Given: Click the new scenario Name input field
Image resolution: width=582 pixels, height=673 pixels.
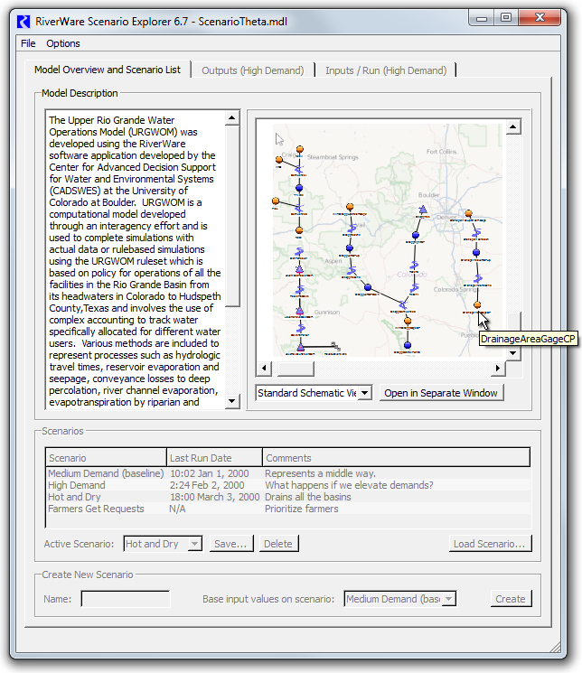Looking at the screenshot, I should 126,599.
